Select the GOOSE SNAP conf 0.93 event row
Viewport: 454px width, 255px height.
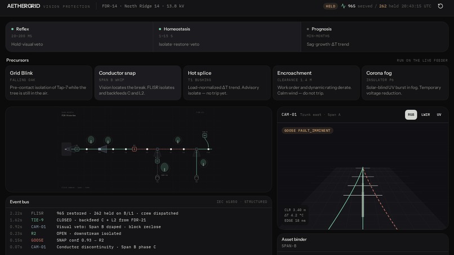click(139, 240)
